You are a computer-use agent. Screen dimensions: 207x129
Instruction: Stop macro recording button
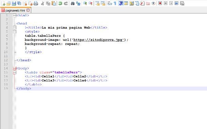point(166,3)
